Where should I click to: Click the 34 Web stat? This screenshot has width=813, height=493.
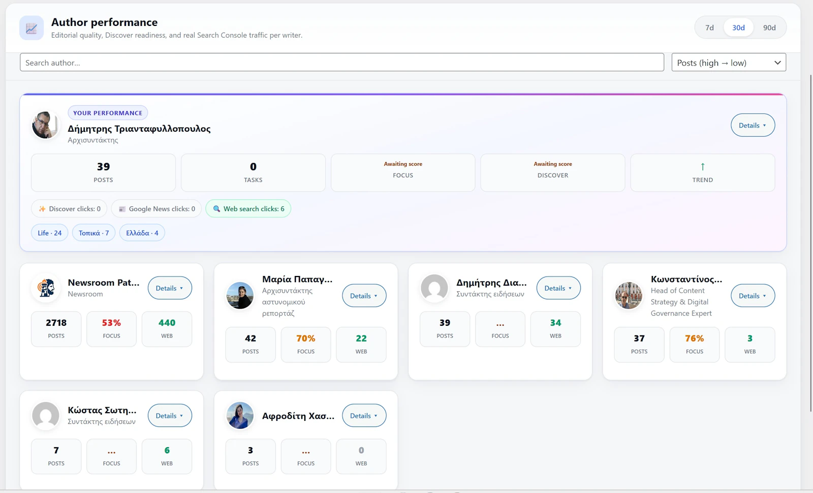pyautogui.click(x=555, y=329)
